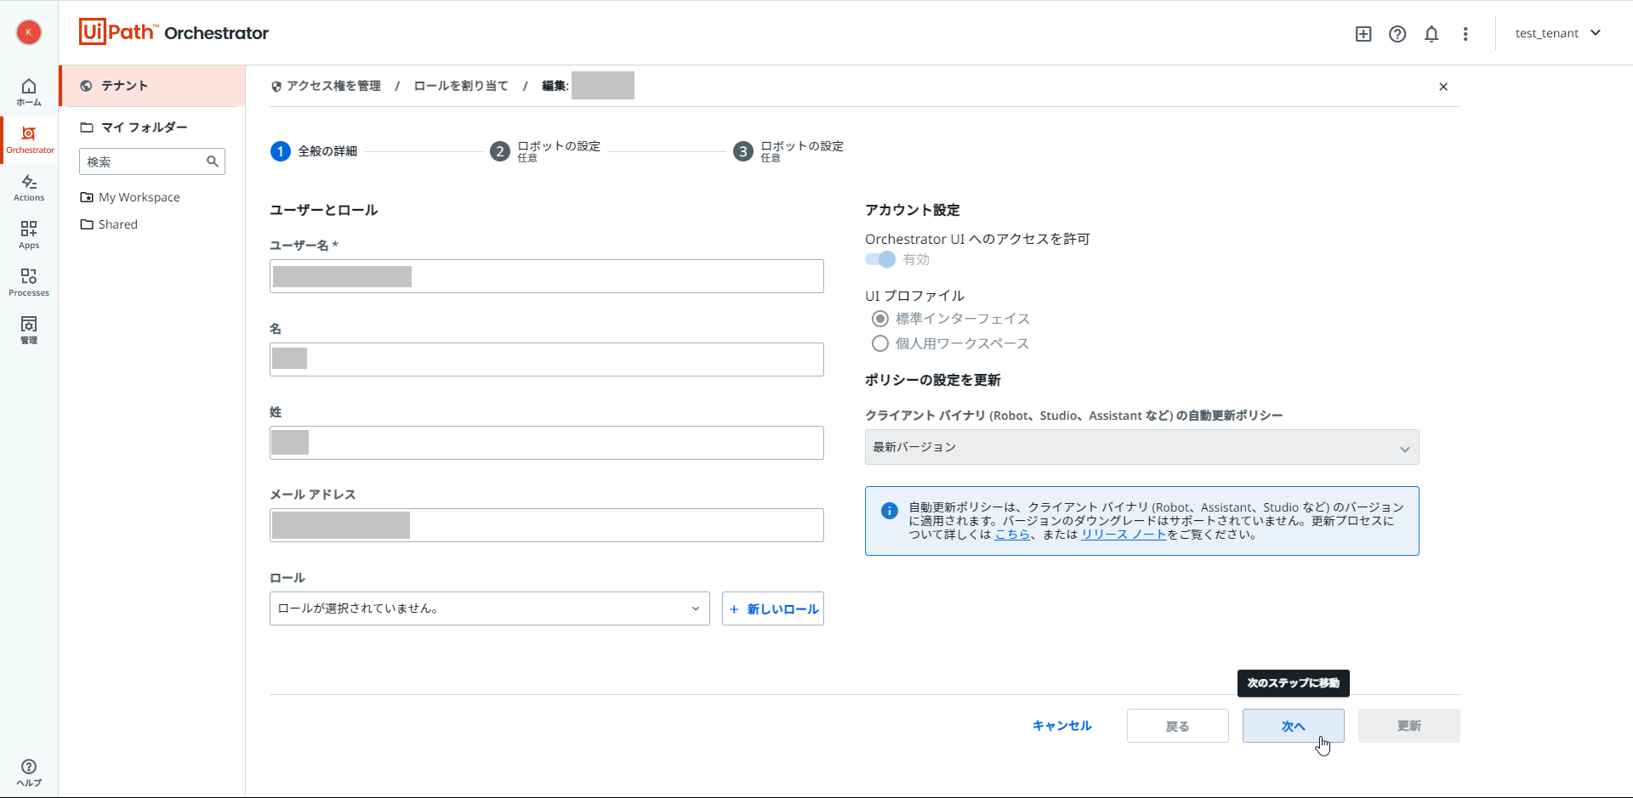
Task: Click the red user avatar icon
Action: pyautogui.click(x=29, y=32)
